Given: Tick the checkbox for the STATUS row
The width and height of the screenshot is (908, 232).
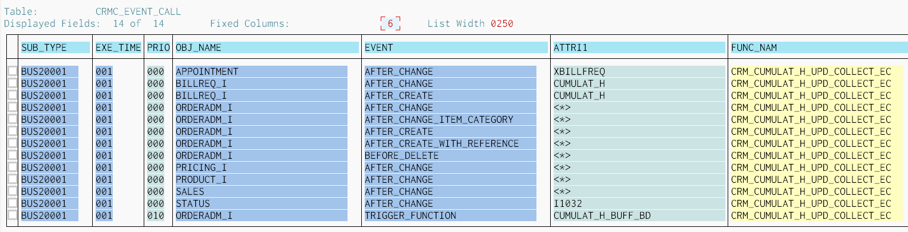Looking at the screenshot, I should pyautogui.click(x=13, y=203).
